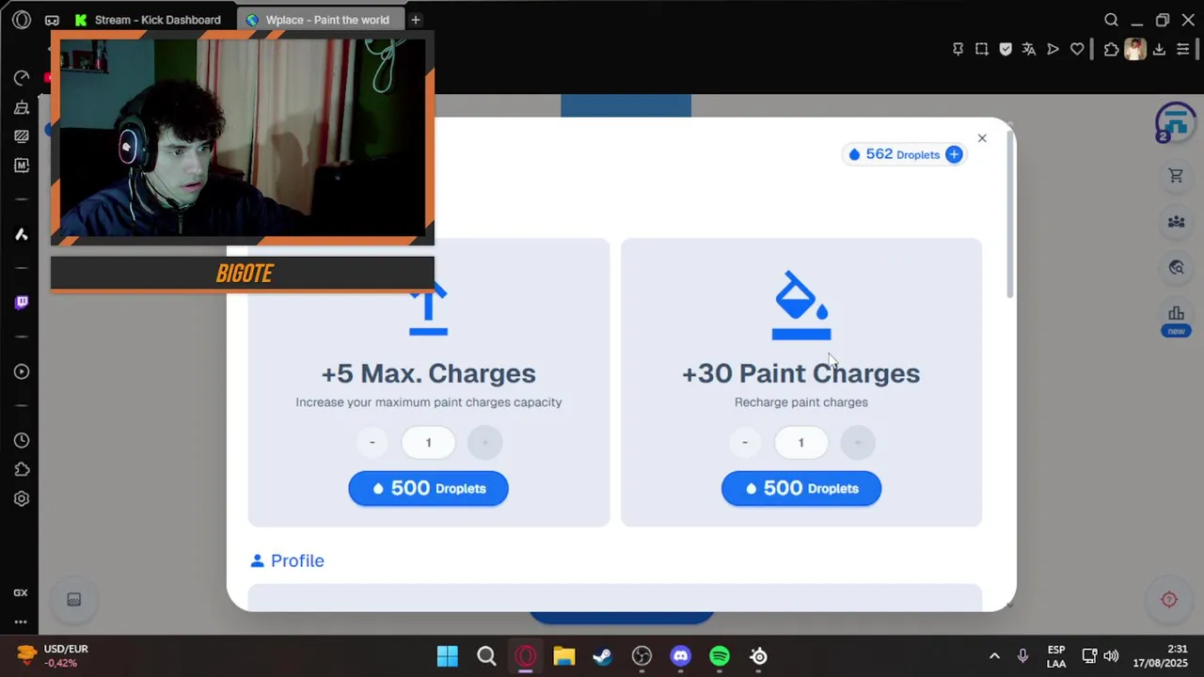The height and width of the screenshot is (677, 1204).
Task: Decrease Max. Charges quantity with minus
Action: pyautogui.click(x=372, y=442)
